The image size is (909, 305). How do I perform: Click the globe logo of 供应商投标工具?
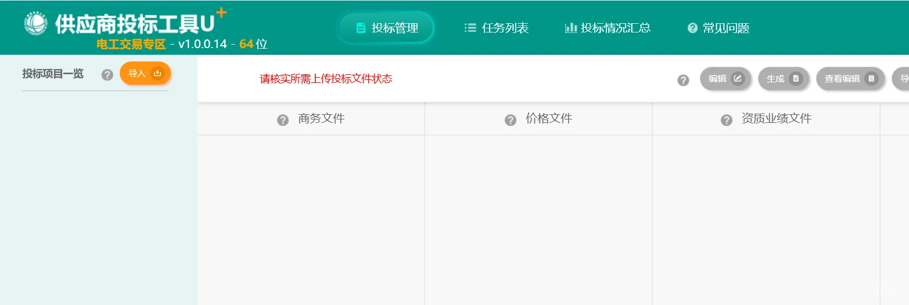[36, 23]
